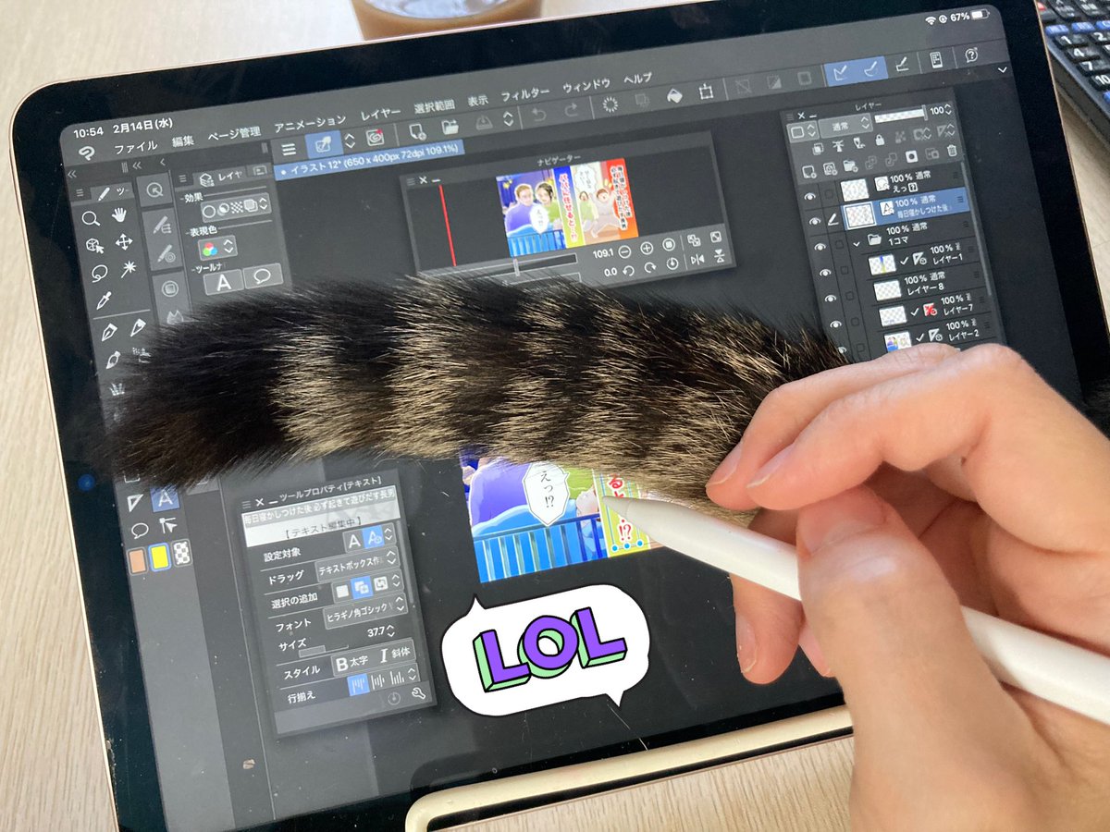Select the イラスト12 canvas tab
The width and height of the screenshot is (1110, 832).
click(x=370, y=160)
